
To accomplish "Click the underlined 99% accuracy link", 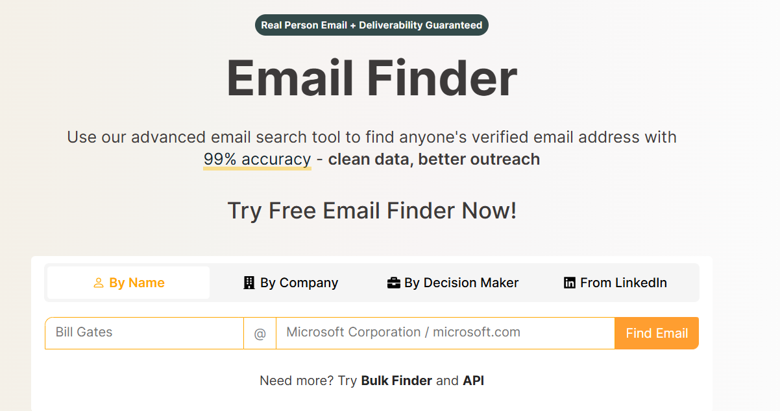I will 257,159.
